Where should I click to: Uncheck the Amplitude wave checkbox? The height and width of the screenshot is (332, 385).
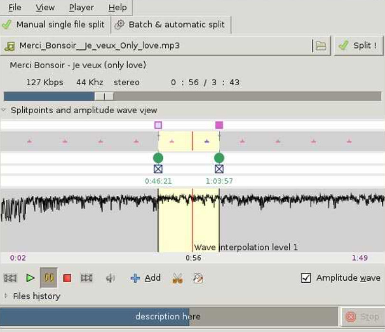pyautogui.click(x=306, y=278)
